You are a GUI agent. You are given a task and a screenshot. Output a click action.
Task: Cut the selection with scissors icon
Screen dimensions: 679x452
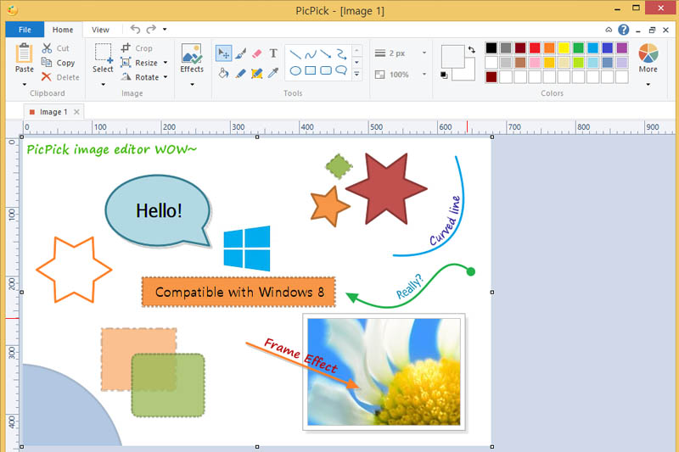tap(55, 48)
